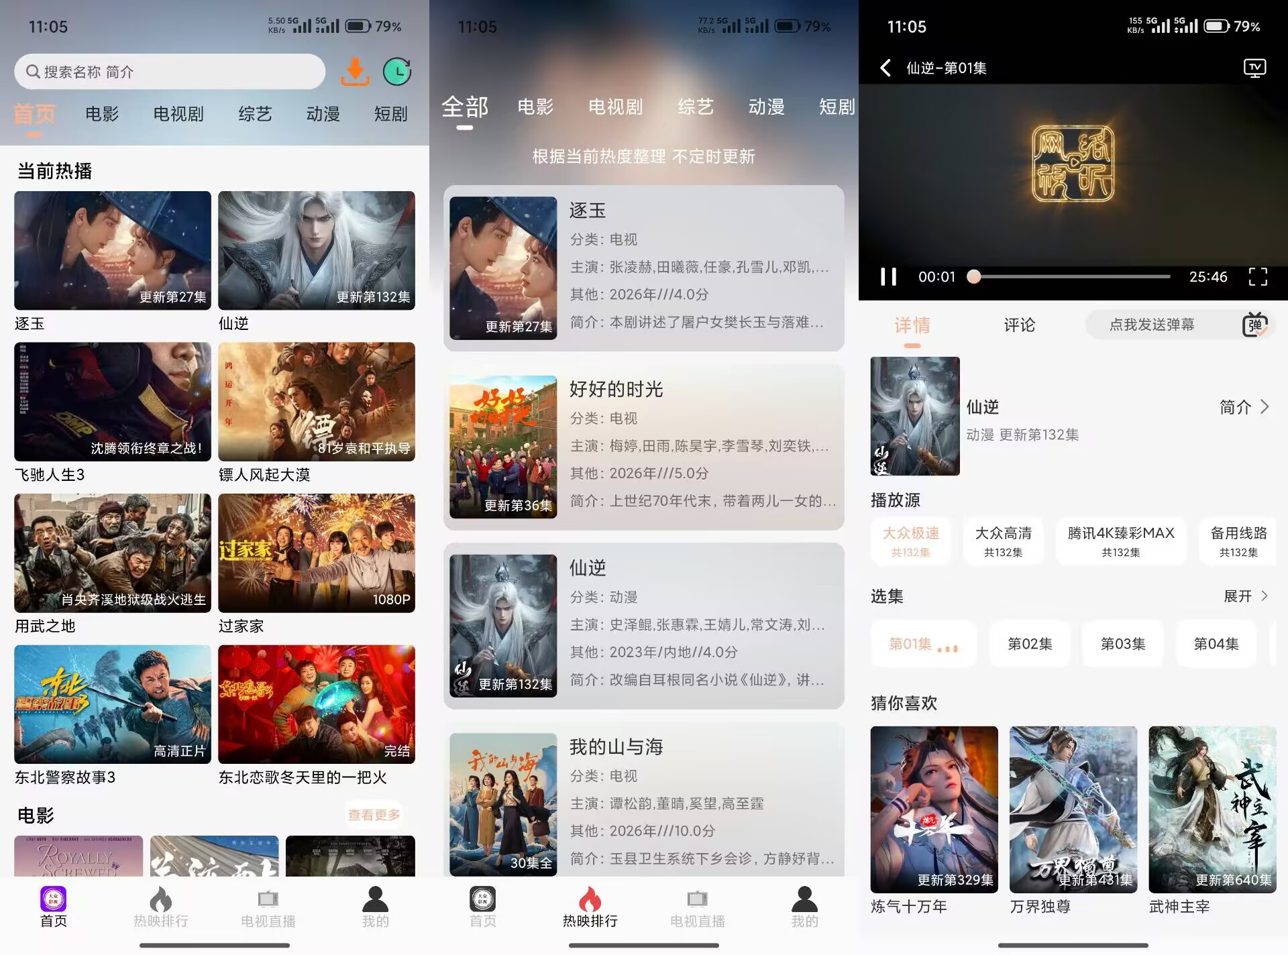The width and height of the screenshot is (1288, 955).
Task: Toggle danmaku with the 弹 icon
Action: click(x=1257, y=325)
